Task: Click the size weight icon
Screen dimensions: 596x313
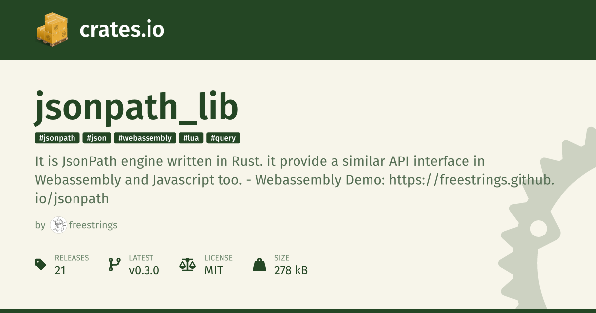Action: tap(259, 264)
